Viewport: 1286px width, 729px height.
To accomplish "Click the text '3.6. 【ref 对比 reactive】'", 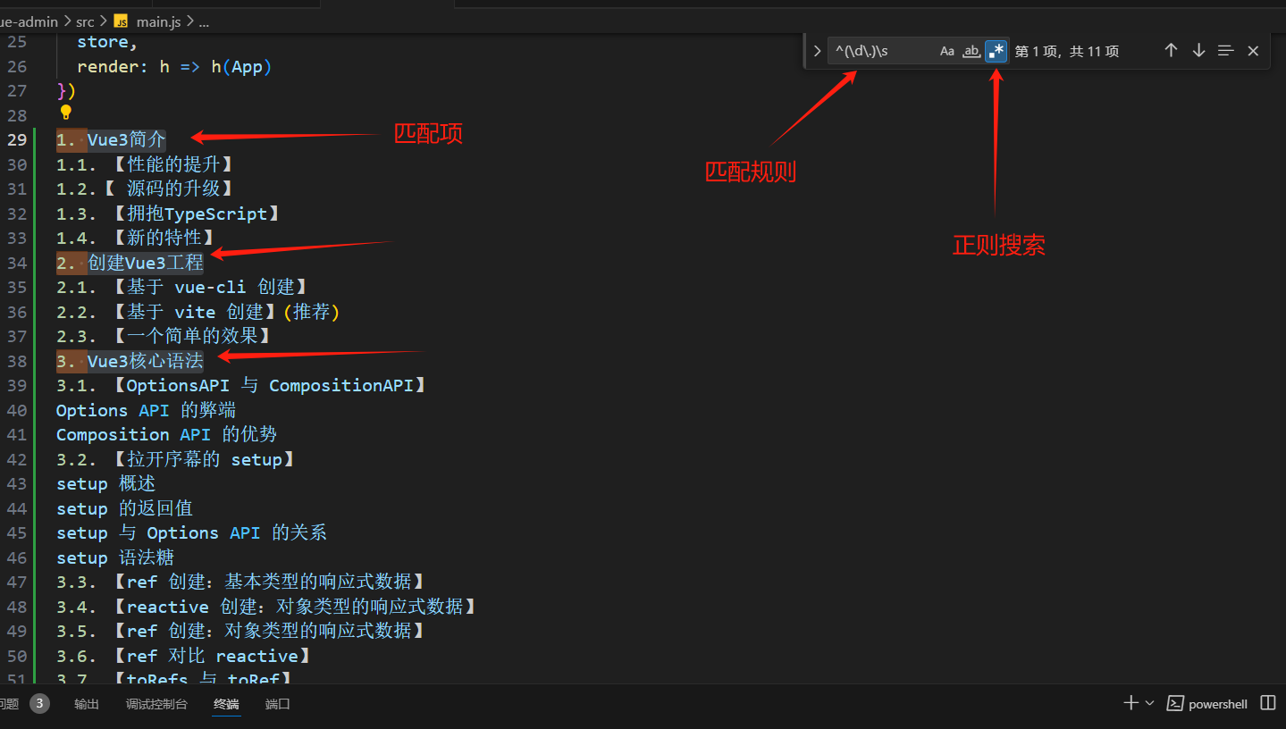I will [x=184, y=656].
